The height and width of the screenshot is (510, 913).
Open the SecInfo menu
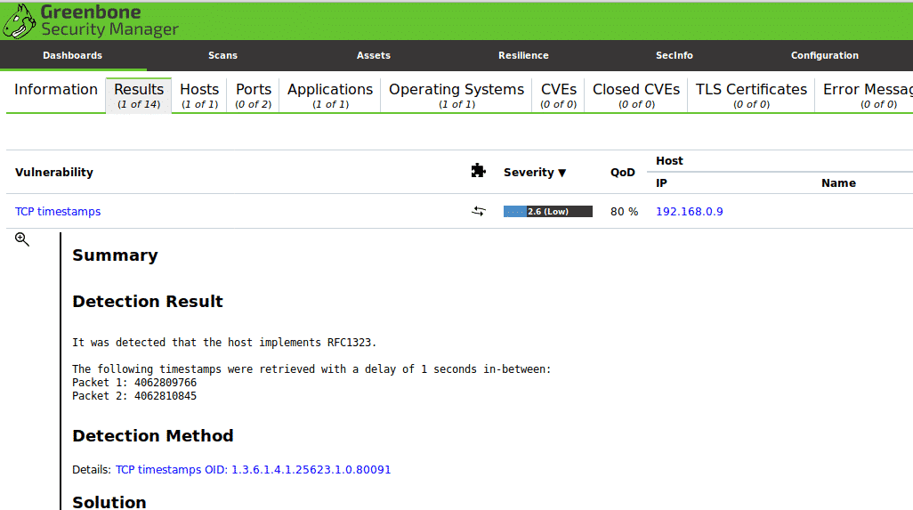[674, 55]
